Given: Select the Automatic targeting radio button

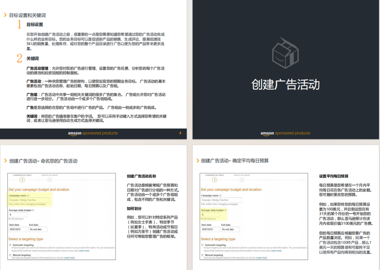Looking at the screenshot, I should (x=10, y=245).
